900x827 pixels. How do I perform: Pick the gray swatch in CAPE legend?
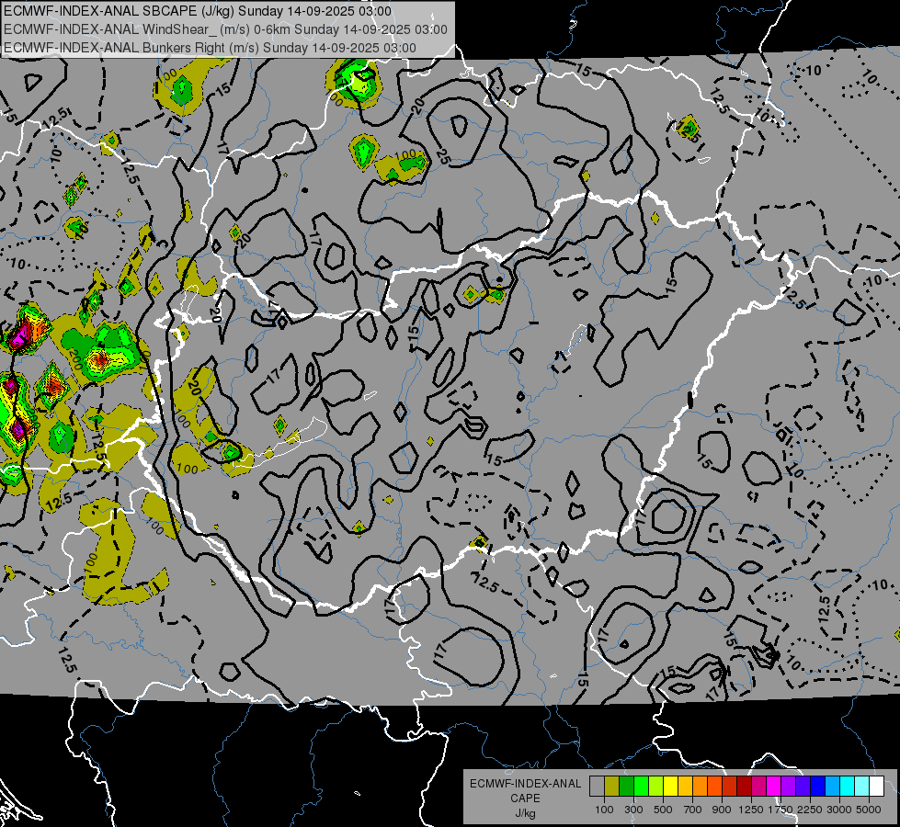(x=597, y=787)
